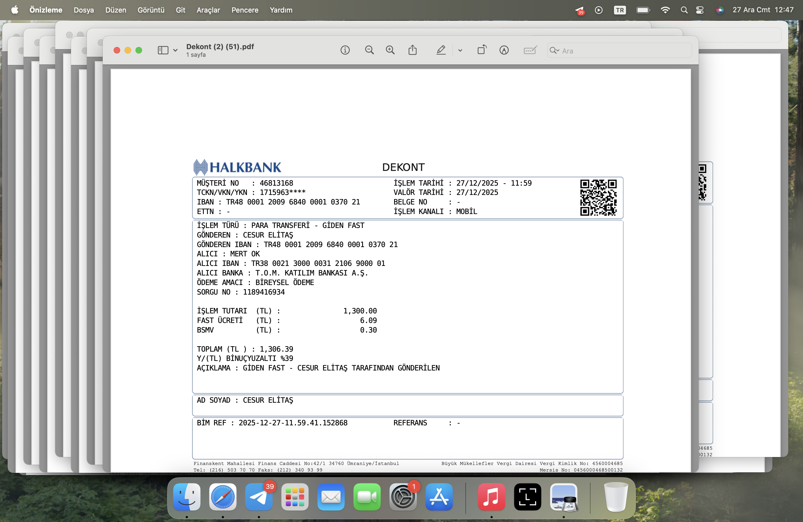Image resolution: width=803 pixels, height=522 pixels.
Task: Click the Now Playing menu bar icon
Action: [x=598, y=10]
